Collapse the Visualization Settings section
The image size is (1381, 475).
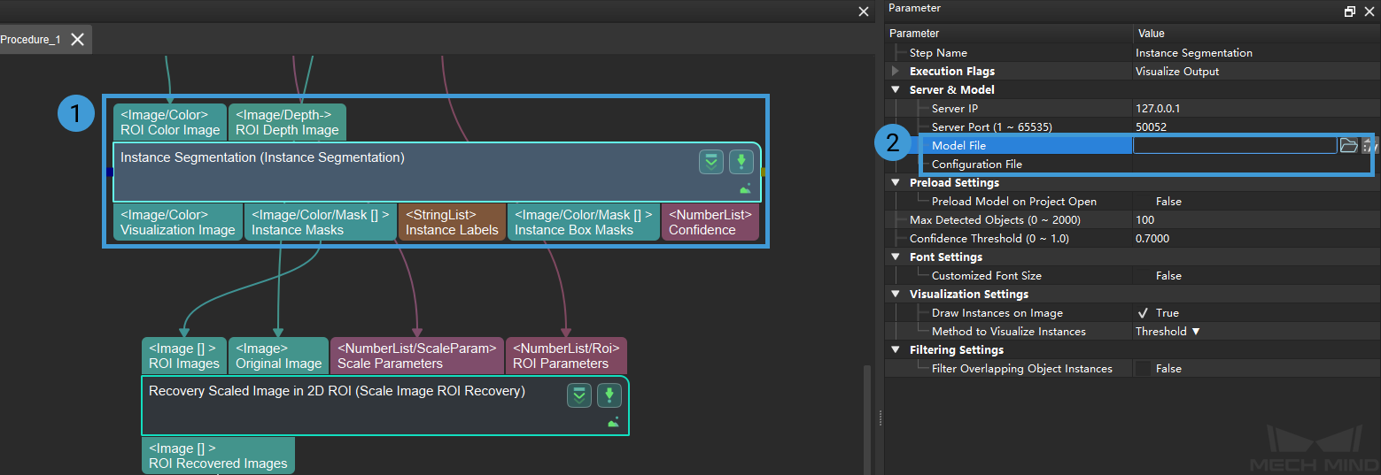896,295
